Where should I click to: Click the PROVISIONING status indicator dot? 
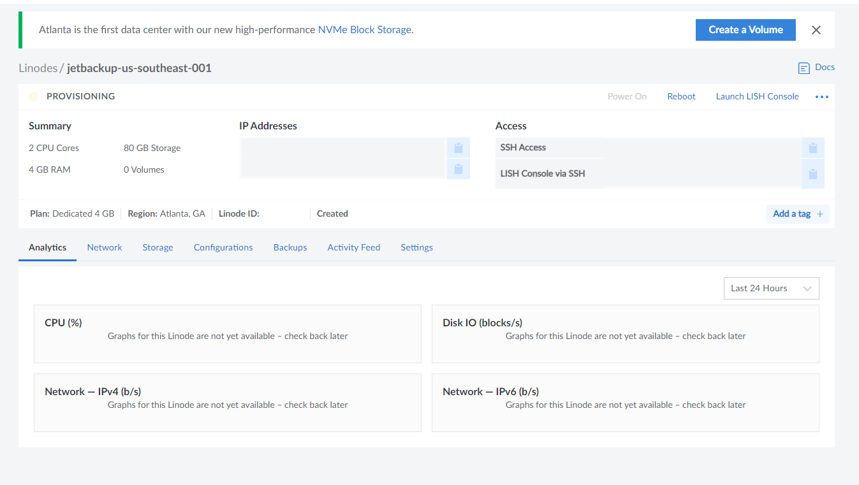(x=34, y=96)
